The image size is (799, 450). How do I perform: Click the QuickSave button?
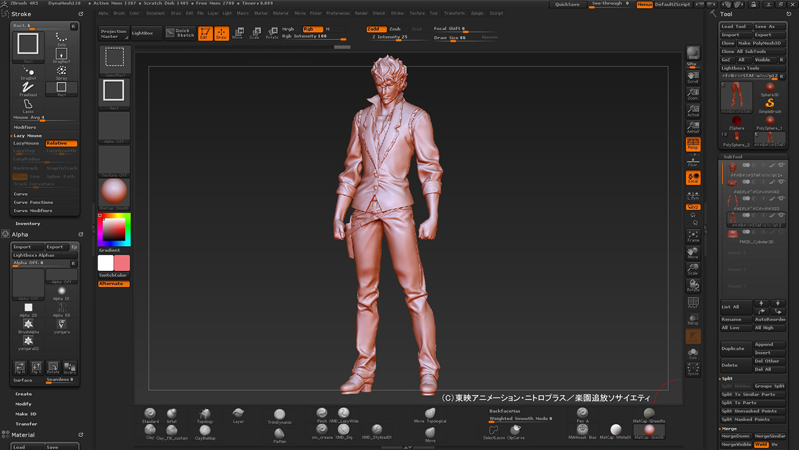pyautogui.click(x=567, y=4)
